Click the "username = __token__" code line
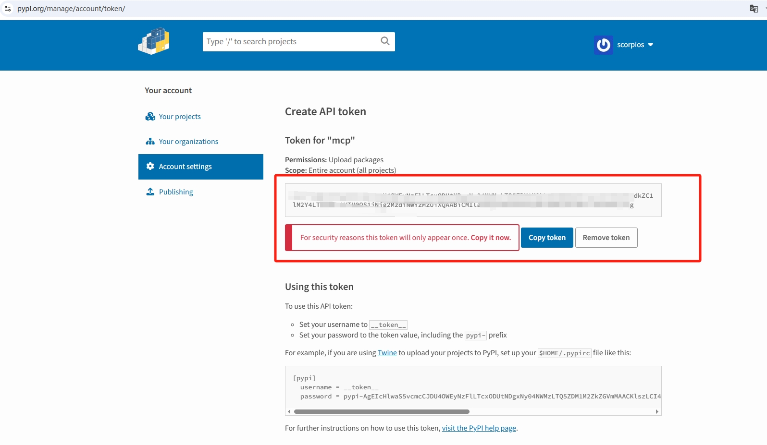The height and width of the screenshot is (445, 767). (339, 387)
